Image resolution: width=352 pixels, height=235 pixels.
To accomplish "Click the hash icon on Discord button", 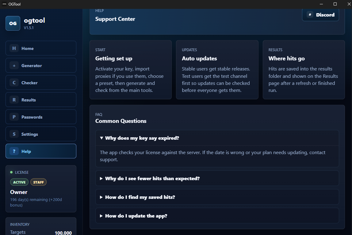I will 310,15.
